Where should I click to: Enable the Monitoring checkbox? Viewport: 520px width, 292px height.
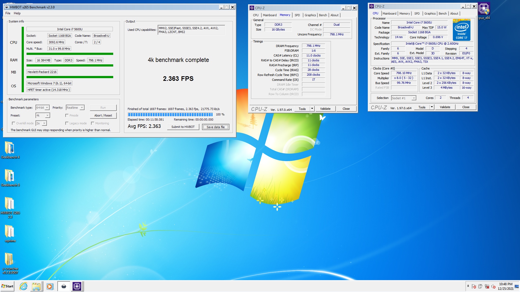click(x=92, y=123)
